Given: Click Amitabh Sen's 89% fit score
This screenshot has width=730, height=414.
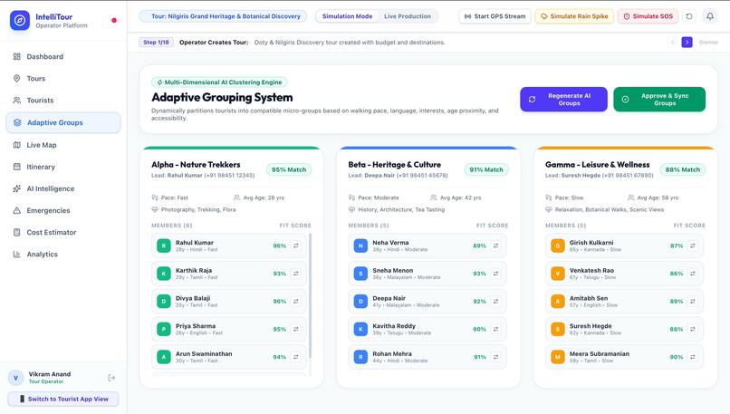Looking at the screenshot, I should point(676,302).
